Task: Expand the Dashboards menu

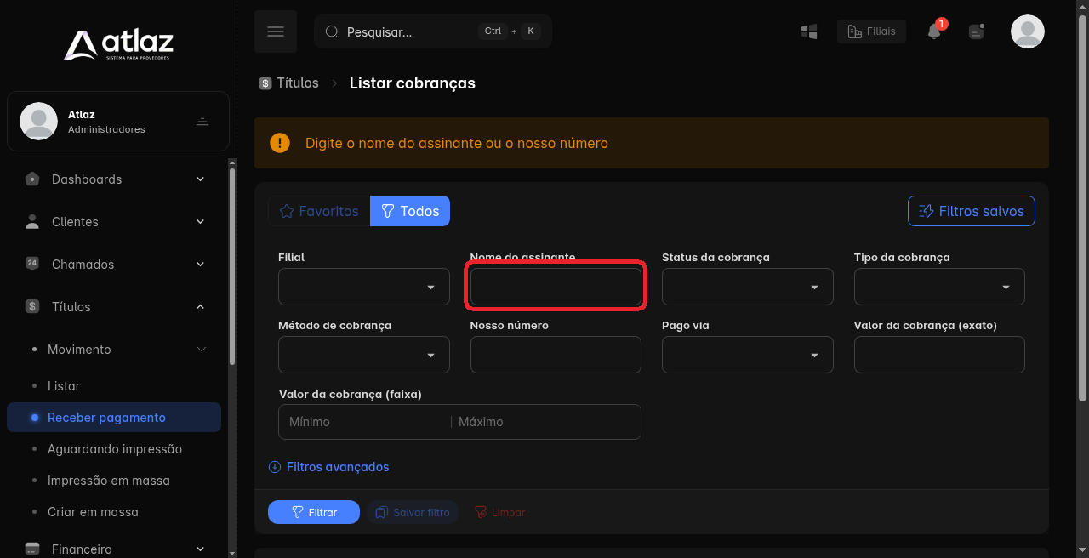Action: coord(201,179)
